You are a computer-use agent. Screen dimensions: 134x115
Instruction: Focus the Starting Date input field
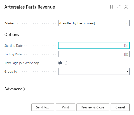click(x=91, y=45)
